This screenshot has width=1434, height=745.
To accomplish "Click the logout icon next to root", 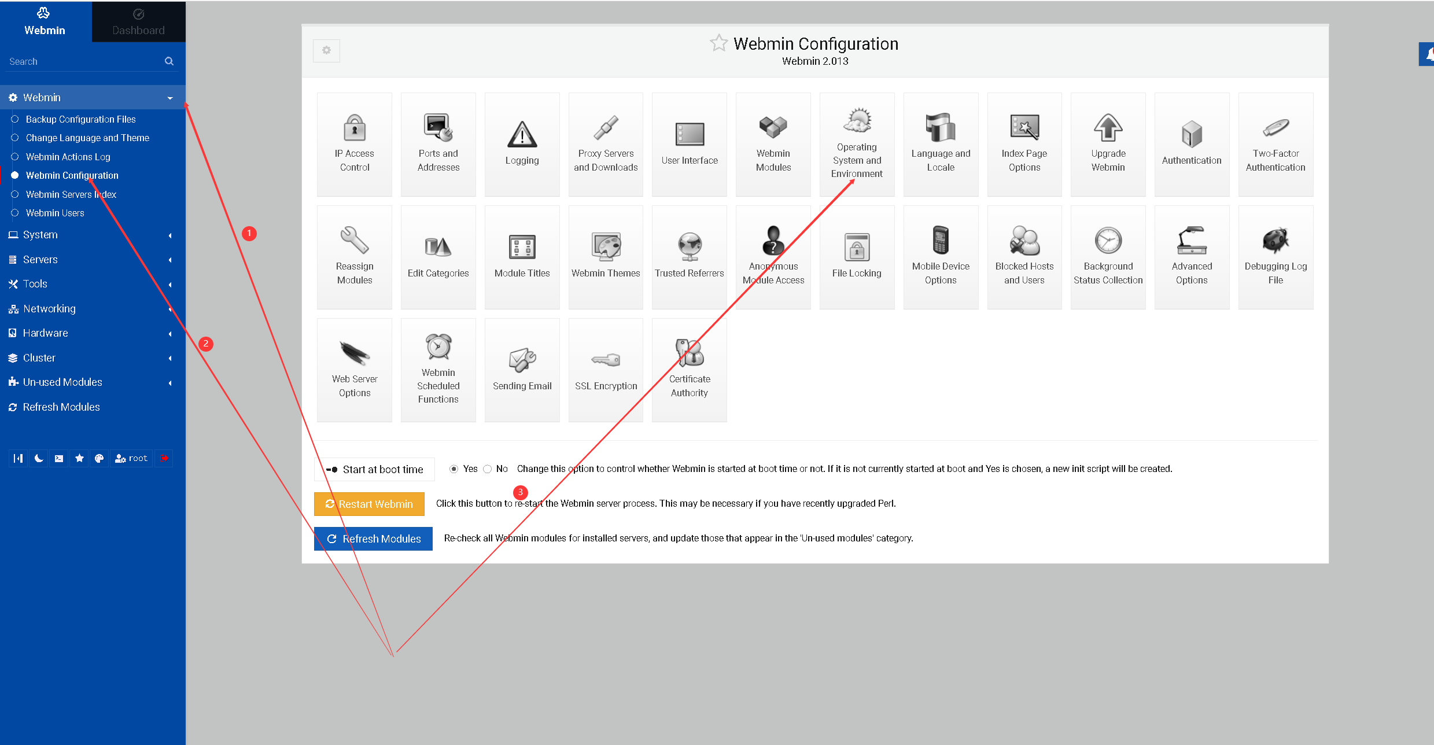I will pos(164,458).
